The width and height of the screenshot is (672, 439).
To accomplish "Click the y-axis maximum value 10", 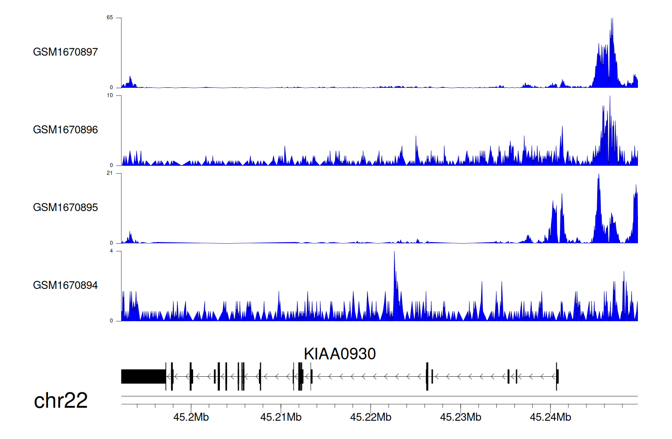I will [110, 95].
